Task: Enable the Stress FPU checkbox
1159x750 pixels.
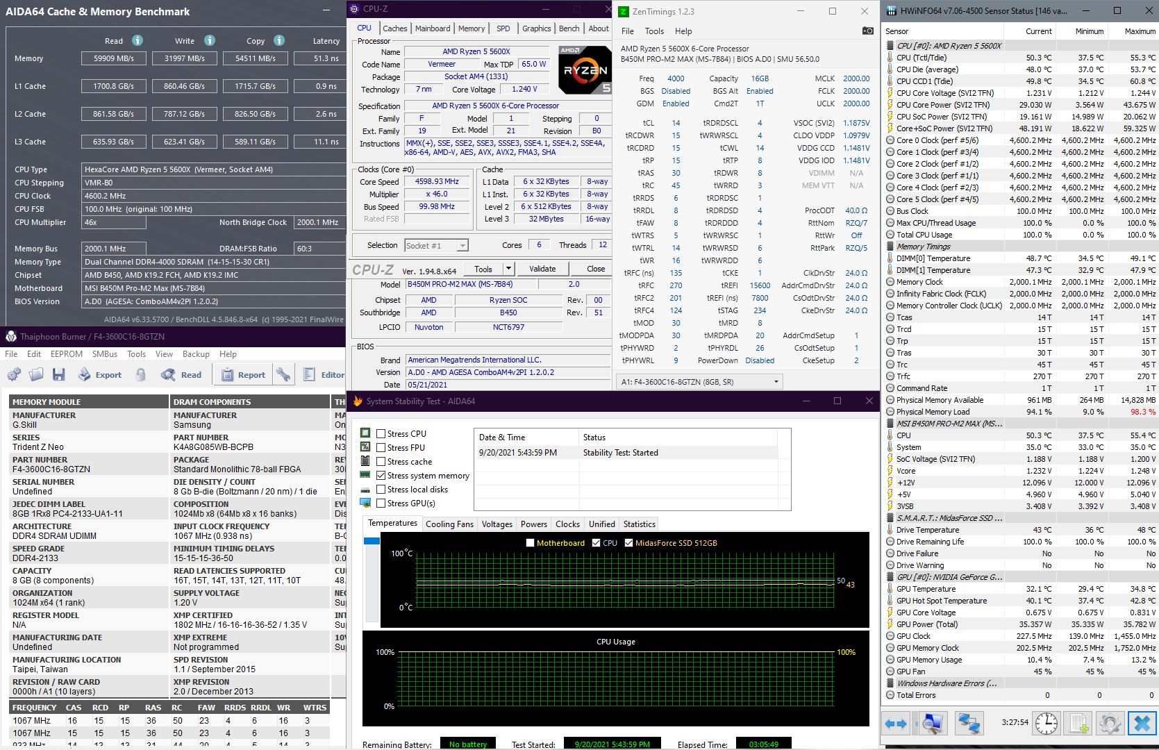Action: [x=381, y=447]
